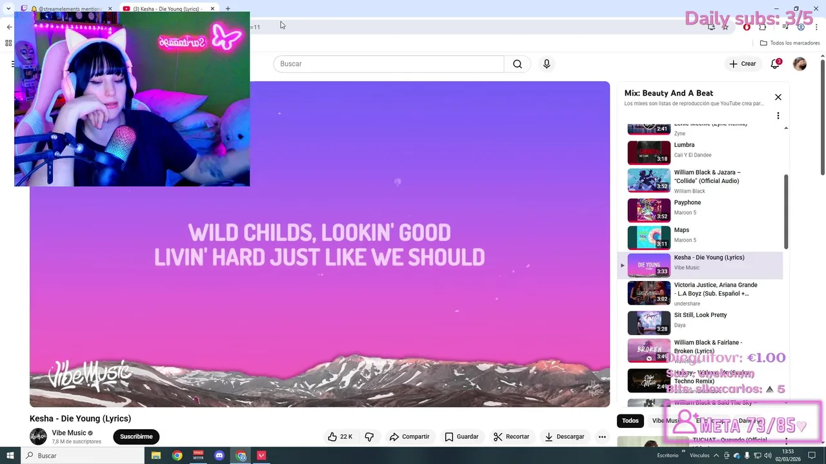Click the red ad-blocker extension icon
Screen dimensions: 826x464
747,27
